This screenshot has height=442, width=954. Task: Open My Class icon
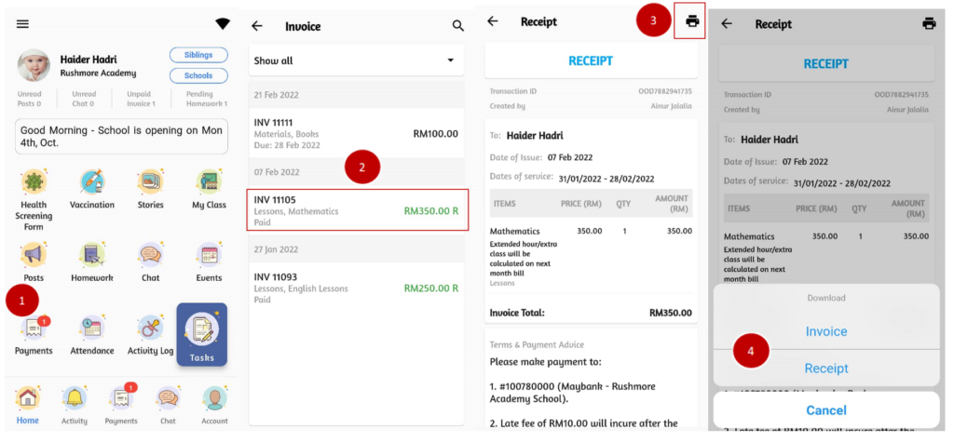click(x=209, y=181)
